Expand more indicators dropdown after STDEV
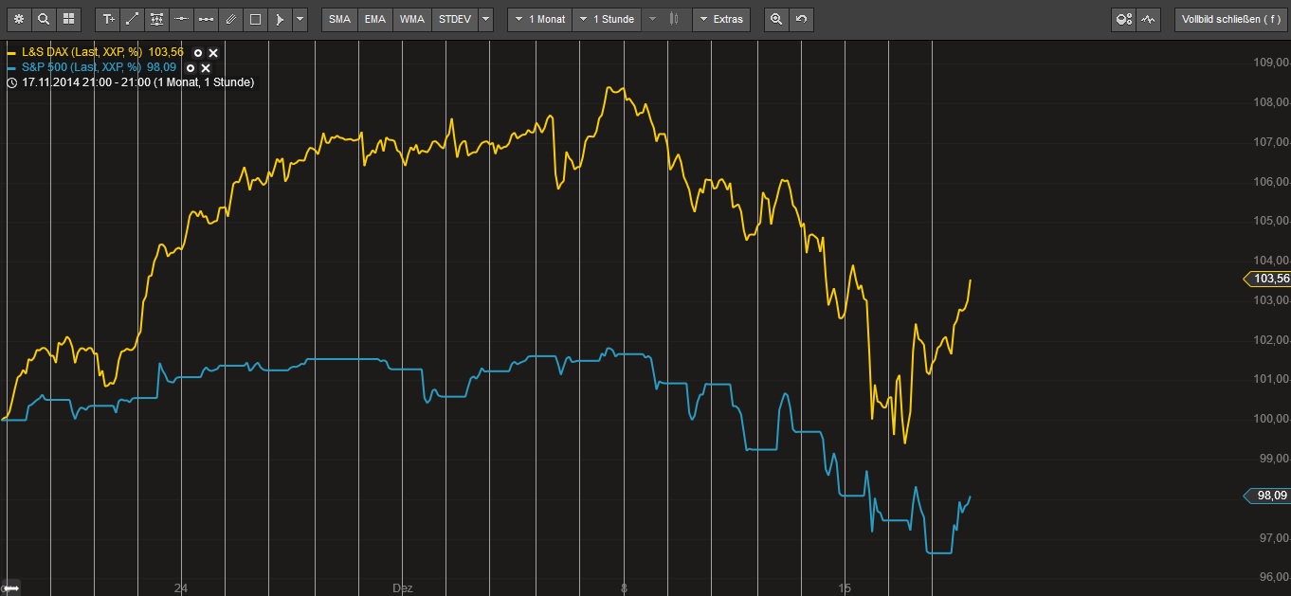1291x596 pixels. tap(485, 19)
